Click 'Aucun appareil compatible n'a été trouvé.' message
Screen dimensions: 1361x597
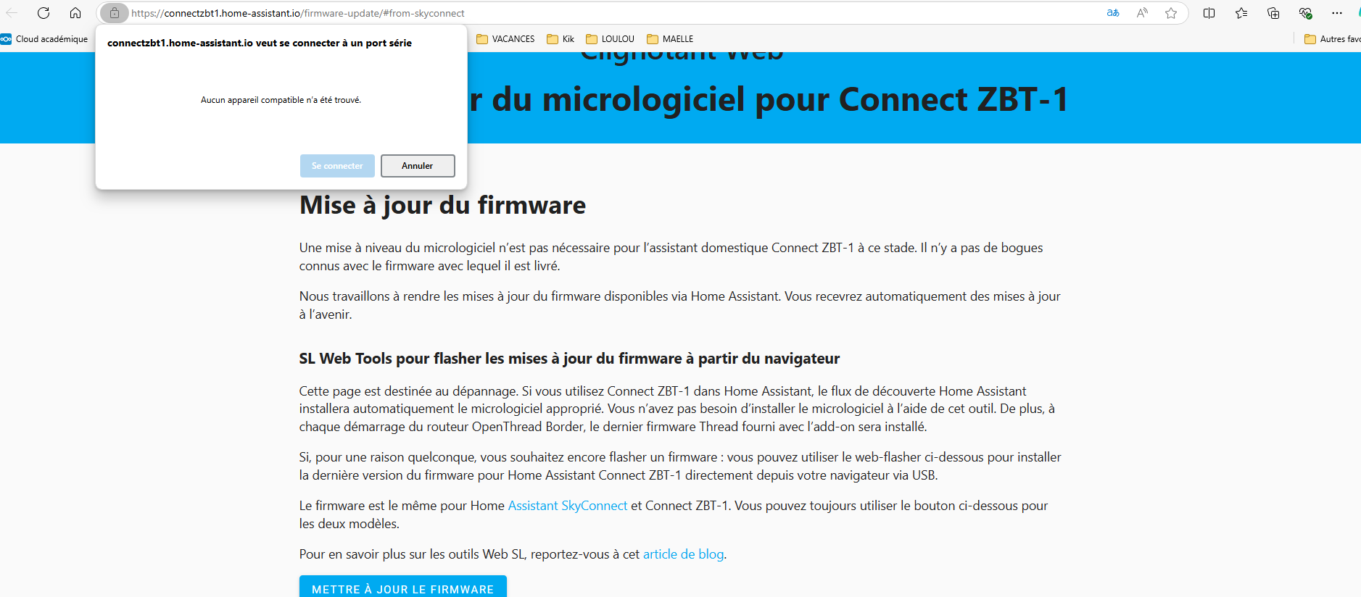pos(281,100)
